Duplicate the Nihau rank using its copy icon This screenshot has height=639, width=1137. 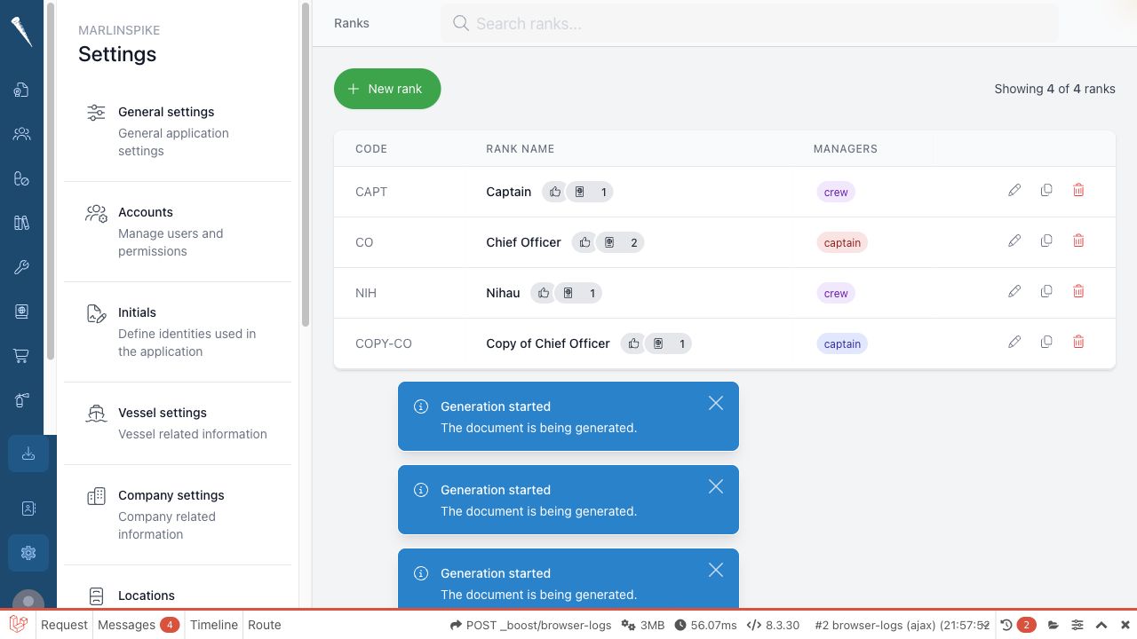[x=1046, y=291]
